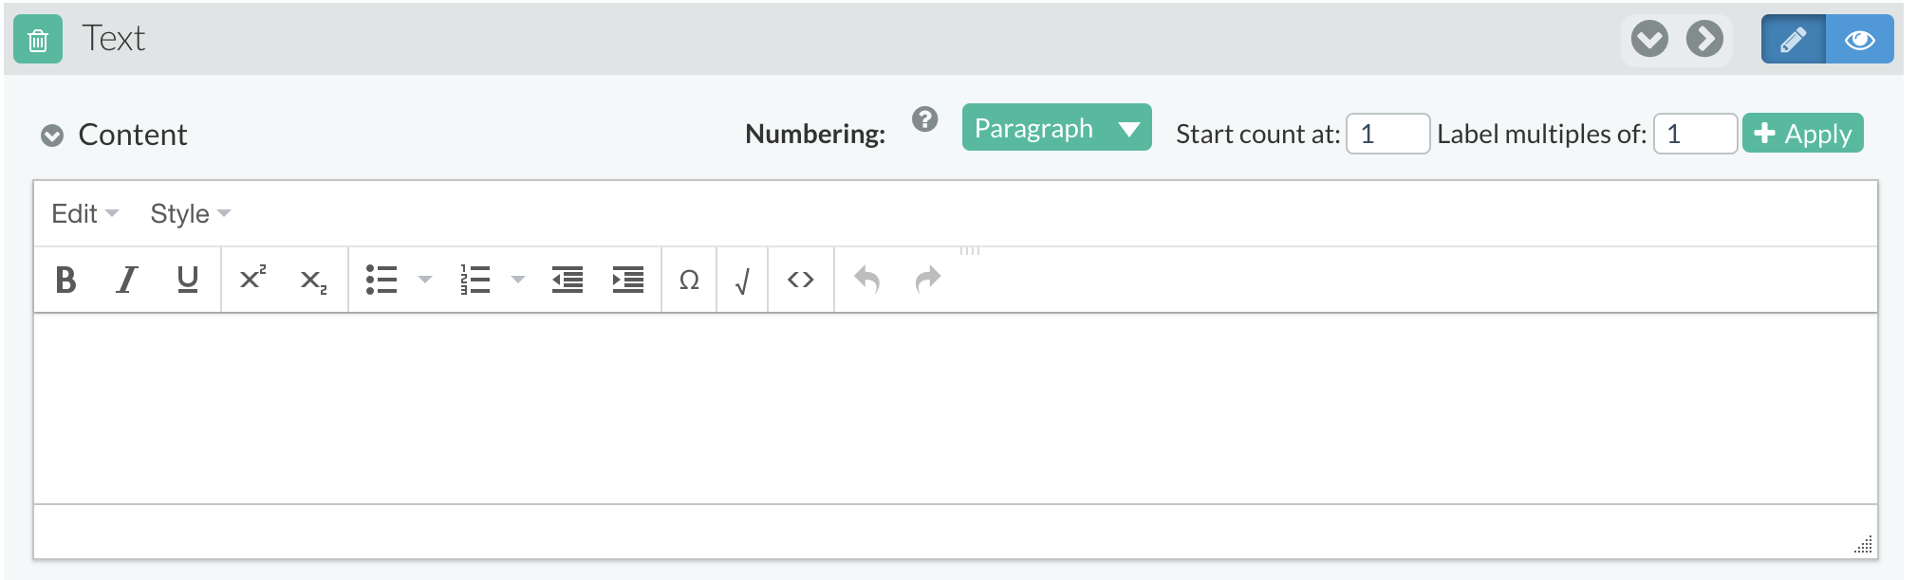Decrease indent of the text
This screenshot has height=580, width=1917.
[568, 280]
